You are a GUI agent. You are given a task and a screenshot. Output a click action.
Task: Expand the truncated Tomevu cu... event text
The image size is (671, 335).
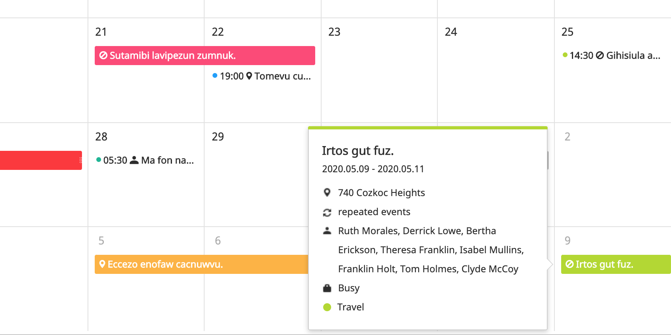click(x=283, y=76)
